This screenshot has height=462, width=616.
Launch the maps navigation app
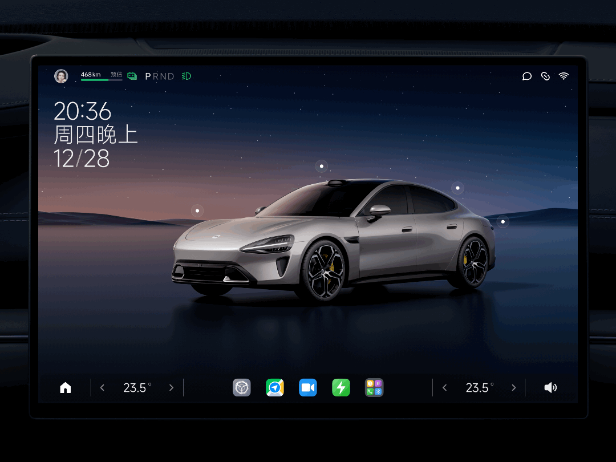pos(275,388)
